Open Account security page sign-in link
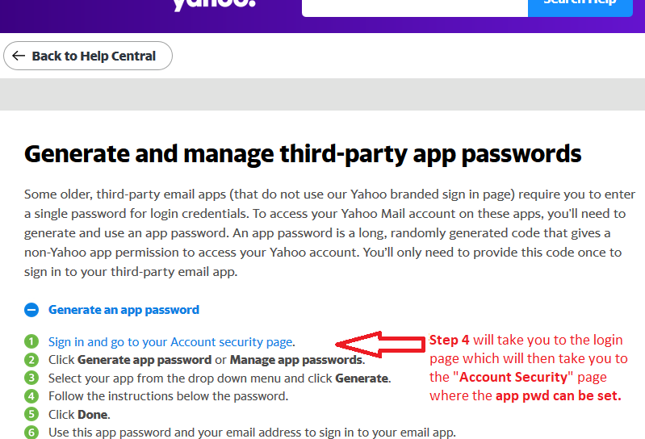645x439 pixels. coord(170,342)
